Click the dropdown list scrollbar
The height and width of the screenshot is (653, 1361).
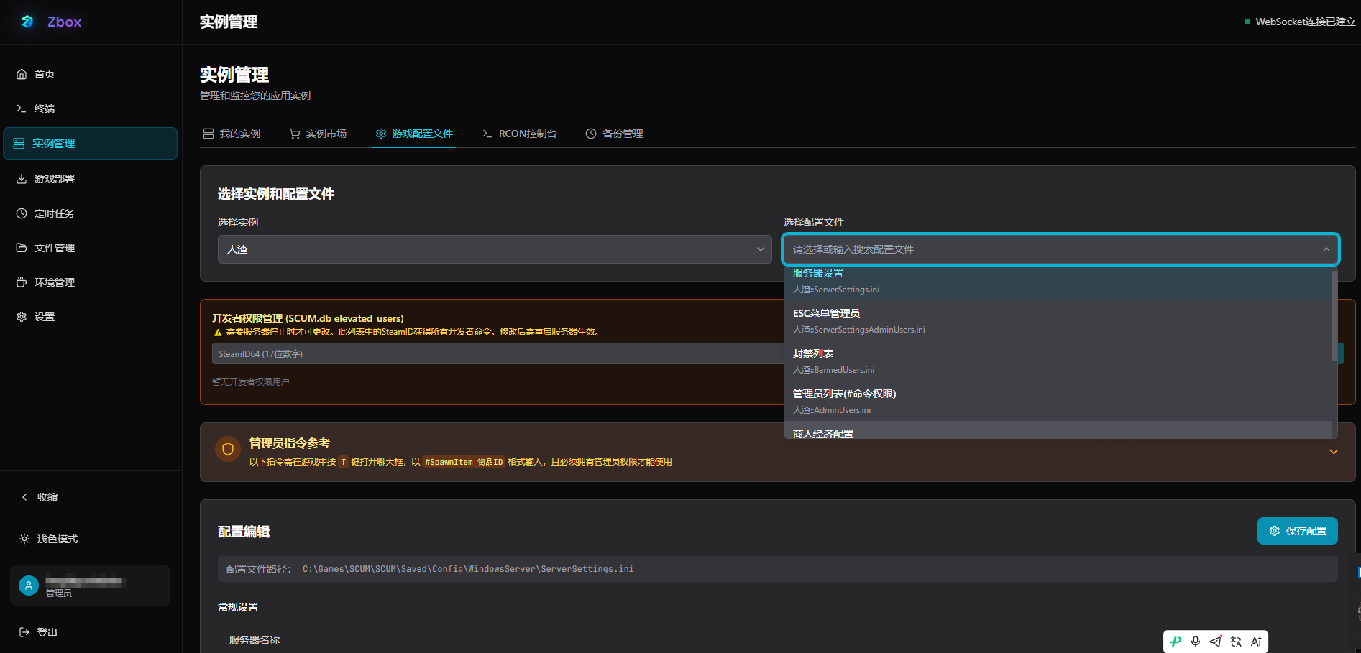click(1334, 316)
